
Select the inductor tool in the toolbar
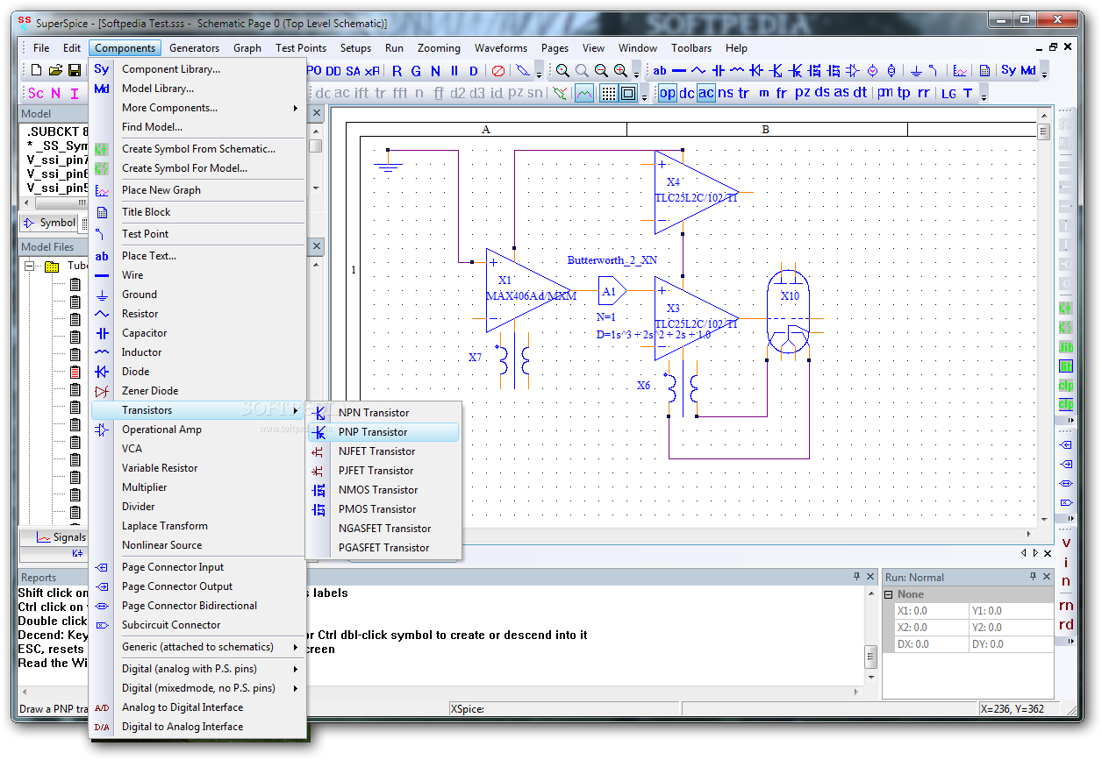coord(737,70)
